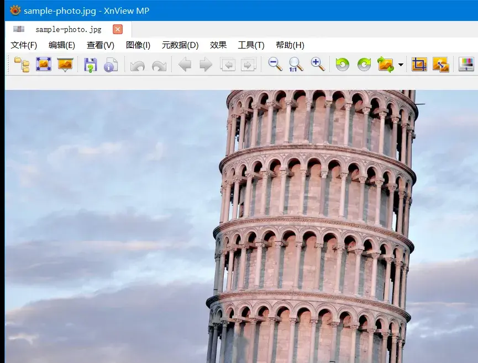Open the 查看(V) menu
478x363 pixels.
(100, 45)
